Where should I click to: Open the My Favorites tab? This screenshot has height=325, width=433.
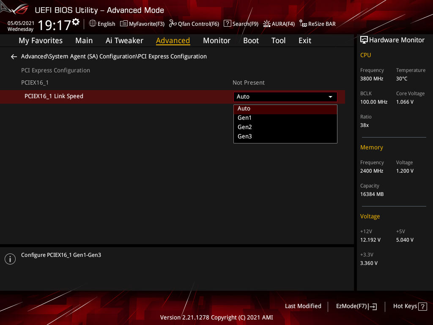tap(41, 41)
